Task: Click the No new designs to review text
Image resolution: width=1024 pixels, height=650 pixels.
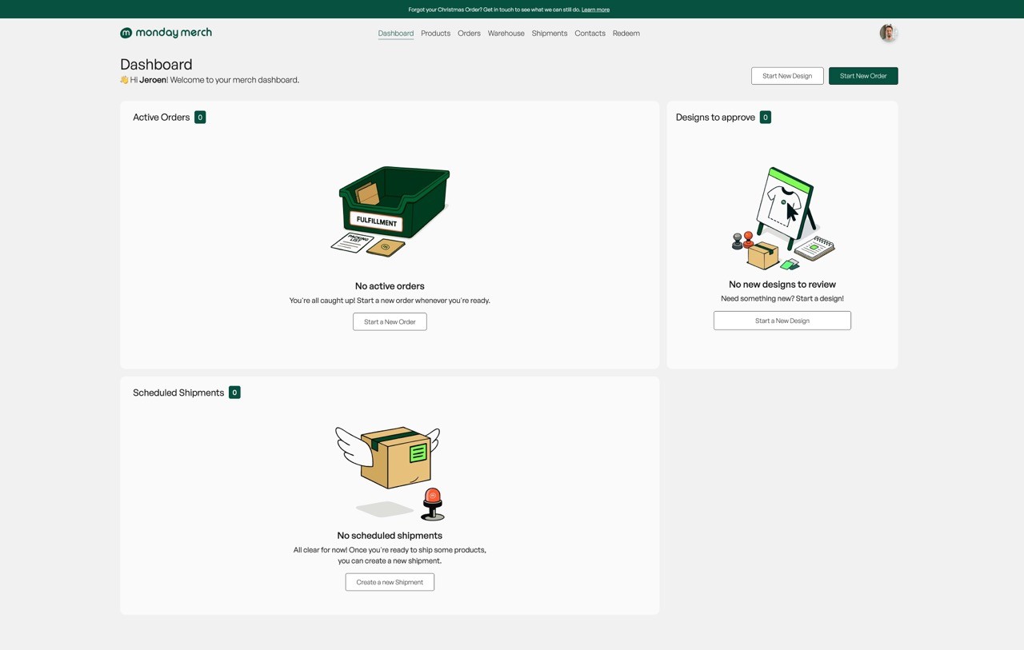Action: coord(782,285)
